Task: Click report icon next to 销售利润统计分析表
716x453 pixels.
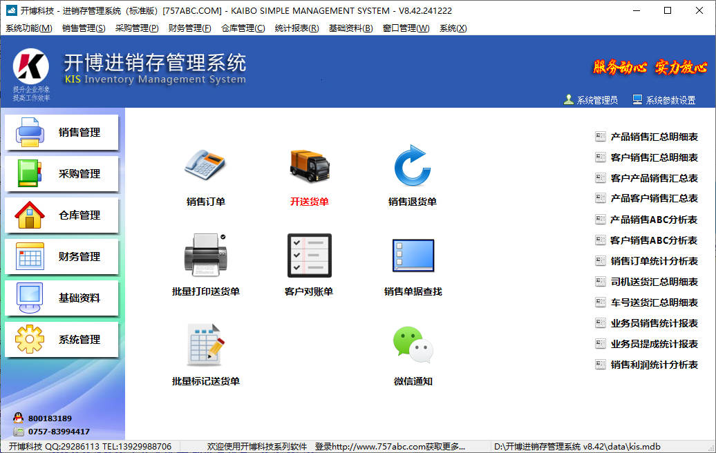Action: [x=601, y=365]
